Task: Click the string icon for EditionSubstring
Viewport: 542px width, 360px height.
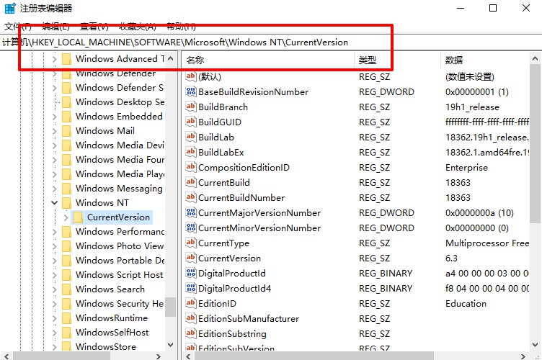Action: (191, 333)
